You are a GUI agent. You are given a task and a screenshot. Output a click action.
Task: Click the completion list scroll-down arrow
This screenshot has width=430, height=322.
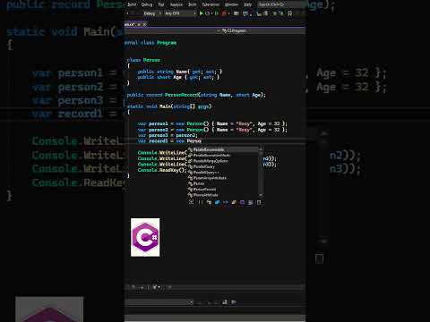[x=261, y=195]
